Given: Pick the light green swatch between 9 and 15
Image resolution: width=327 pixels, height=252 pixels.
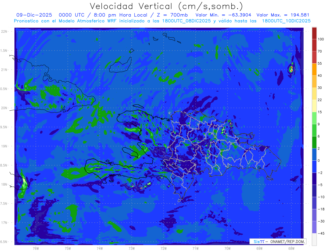Looking at the screenshot, I should point(314,118).
